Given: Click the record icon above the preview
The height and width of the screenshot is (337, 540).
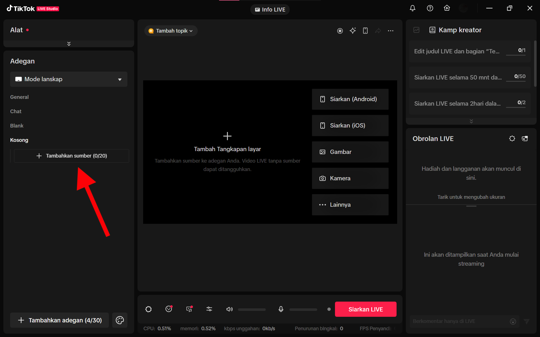Looking at the screenshot, I should click(340, 31).
